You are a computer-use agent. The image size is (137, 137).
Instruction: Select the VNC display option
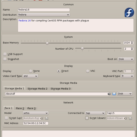point(88,71)
